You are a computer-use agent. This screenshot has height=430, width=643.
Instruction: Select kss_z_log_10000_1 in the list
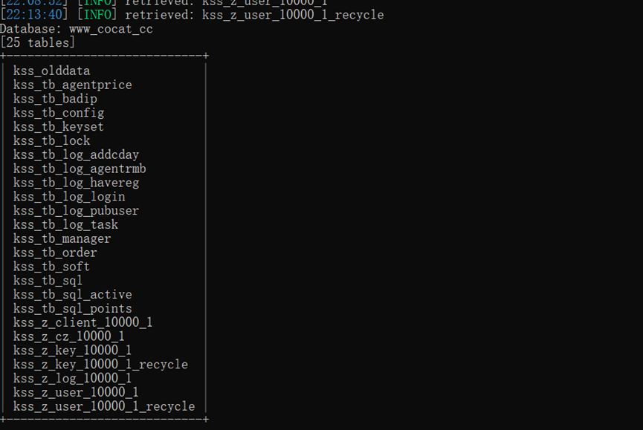point(73,378)
